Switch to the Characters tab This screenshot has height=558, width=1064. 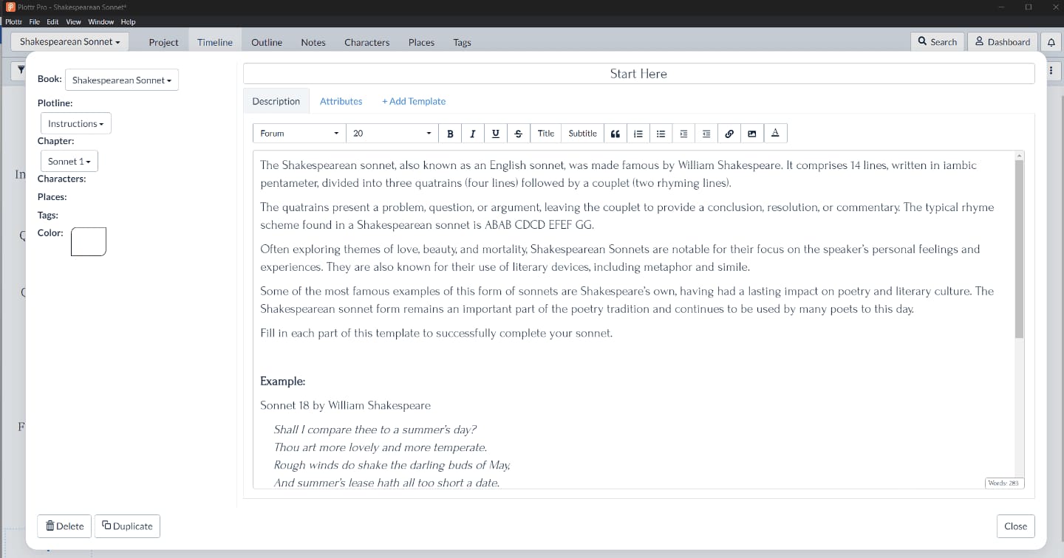point(366,42)
